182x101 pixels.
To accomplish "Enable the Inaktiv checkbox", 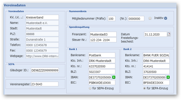I will click(x=150, y=18).
